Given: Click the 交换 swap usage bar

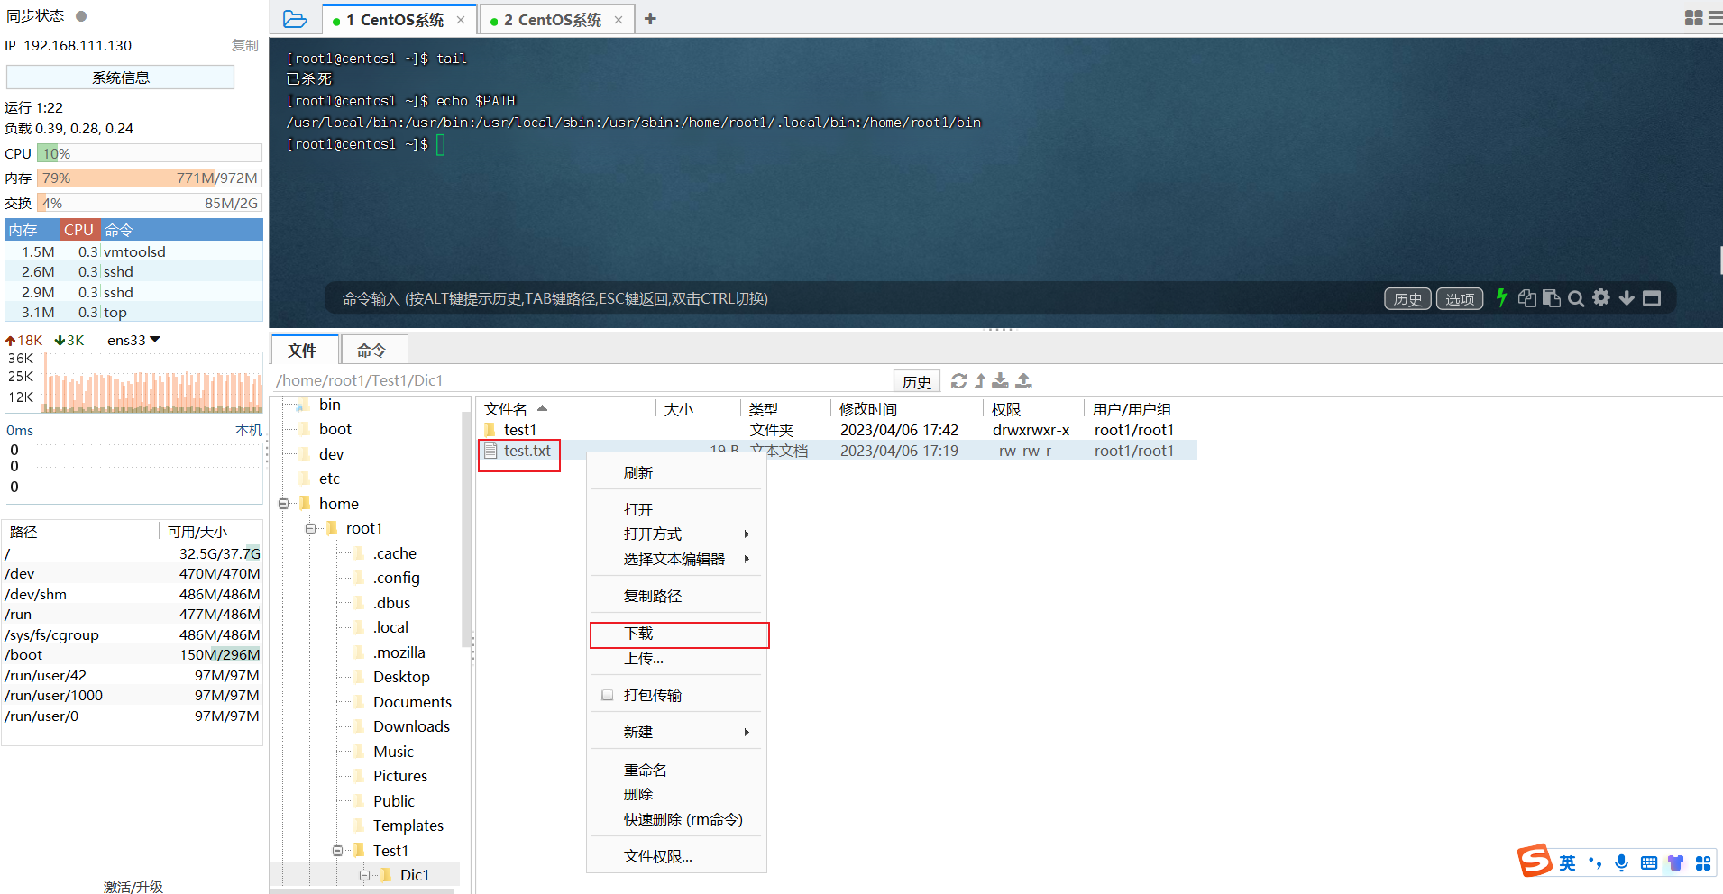Looking at the screenshot, I should [150, 204].
